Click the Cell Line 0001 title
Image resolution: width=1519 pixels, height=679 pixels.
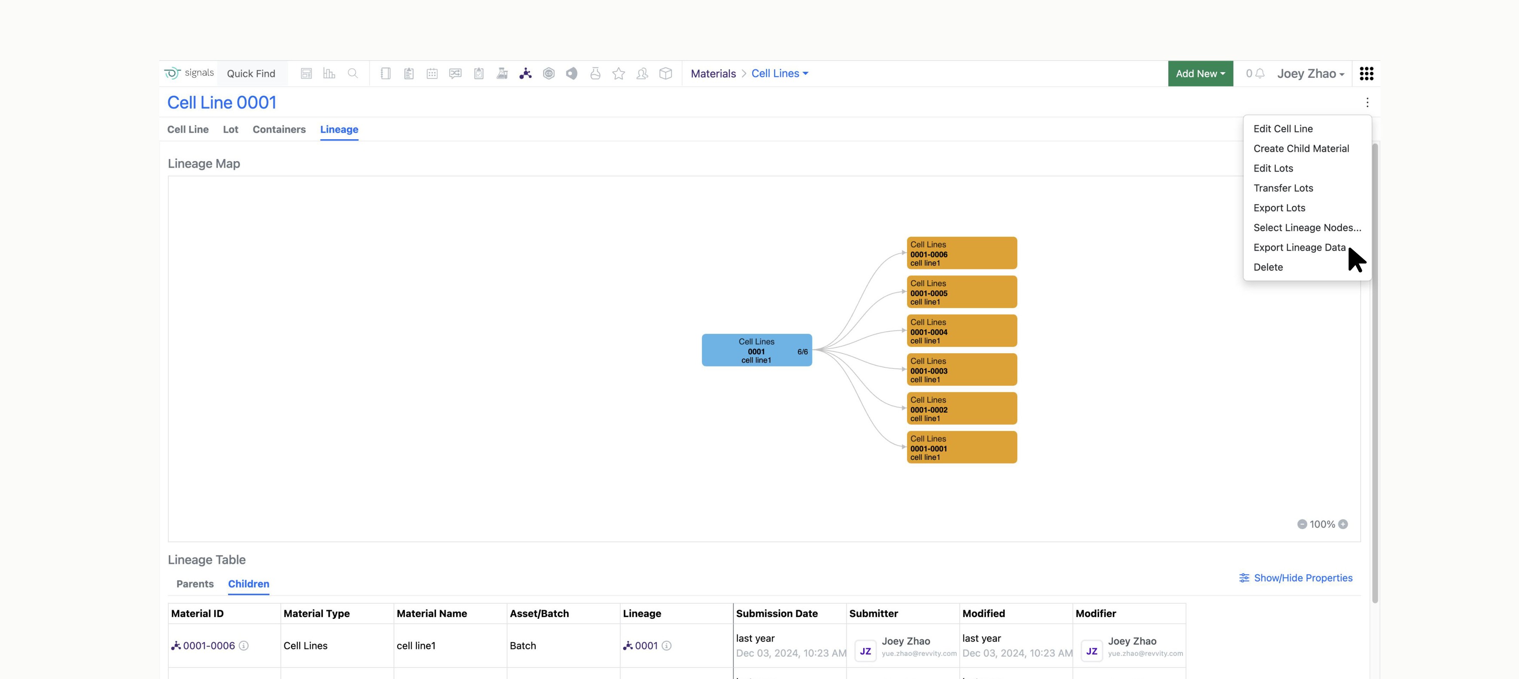(222, 102)
